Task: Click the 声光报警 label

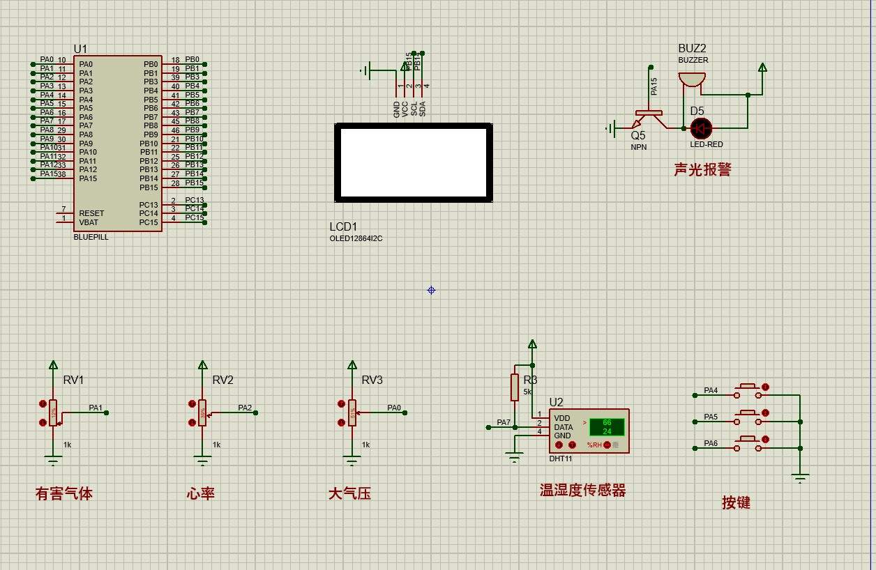Action: click(702, 169)
